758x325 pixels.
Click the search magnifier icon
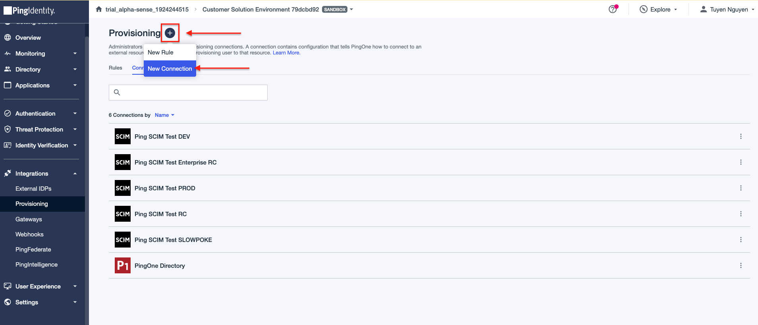(117, 93)
